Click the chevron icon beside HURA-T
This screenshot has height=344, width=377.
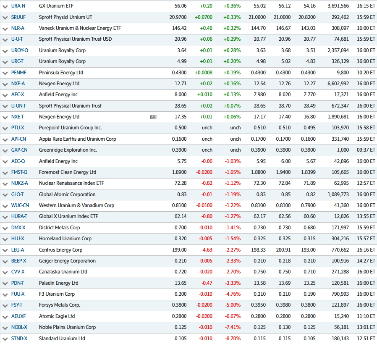[x=5, y=216]
